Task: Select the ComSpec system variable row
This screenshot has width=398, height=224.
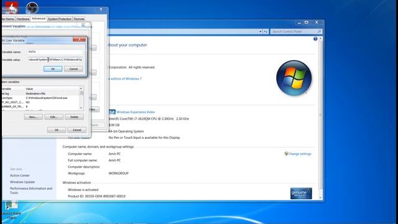Action: coord(40,98)
